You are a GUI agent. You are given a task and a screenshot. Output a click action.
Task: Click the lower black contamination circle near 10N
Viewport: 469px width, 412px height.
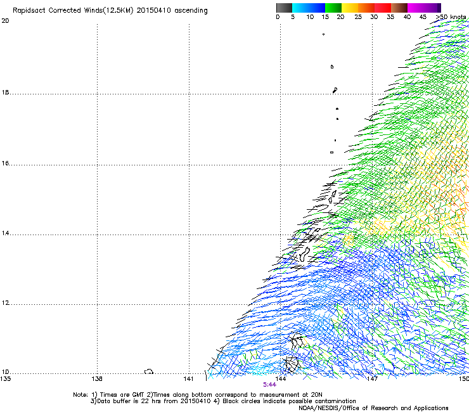pos(292,364)
